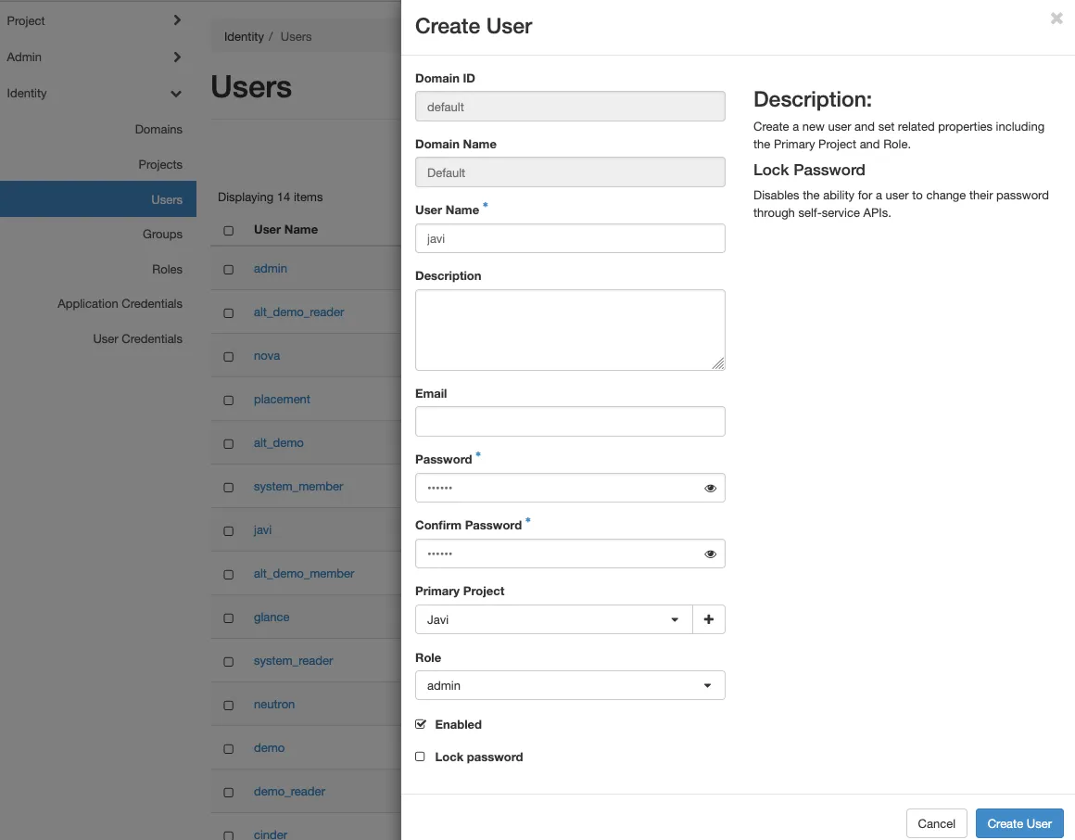
Task: Navigate to Domains in the sidebar
Action: pos(158,129)
